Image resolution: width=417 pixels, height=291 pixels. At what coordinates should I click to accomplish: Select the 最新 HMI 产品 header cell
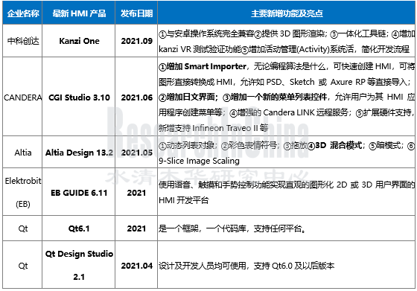click(x=79, y=13)
